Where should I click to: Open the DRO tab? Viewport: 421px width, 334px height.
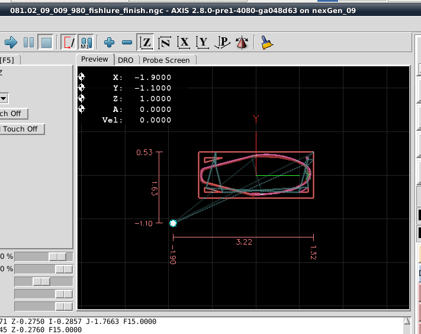tap(126, 60)
